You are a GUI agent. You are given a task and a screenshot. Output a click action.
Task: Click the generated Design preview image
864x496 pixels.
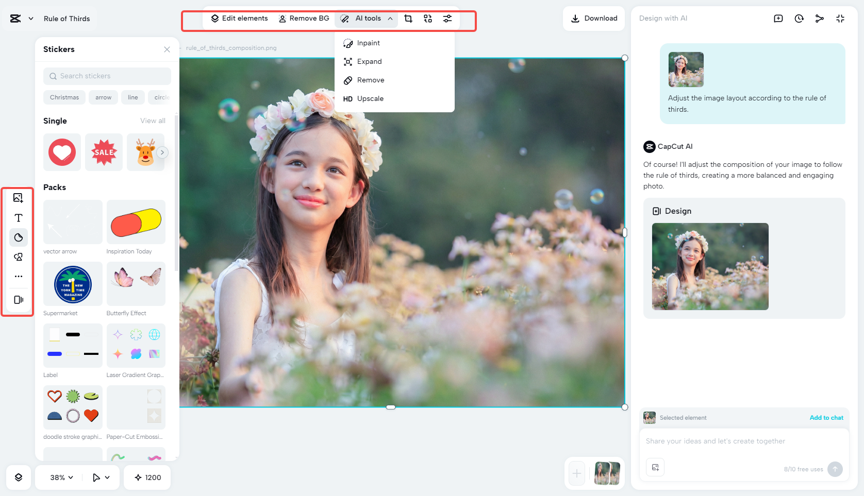[710, 266]
